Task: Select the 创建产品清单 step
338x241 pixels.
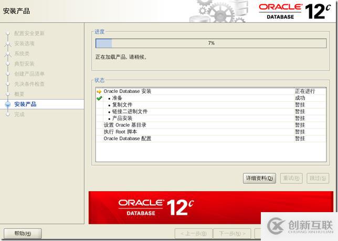Action: click(29, 74)
